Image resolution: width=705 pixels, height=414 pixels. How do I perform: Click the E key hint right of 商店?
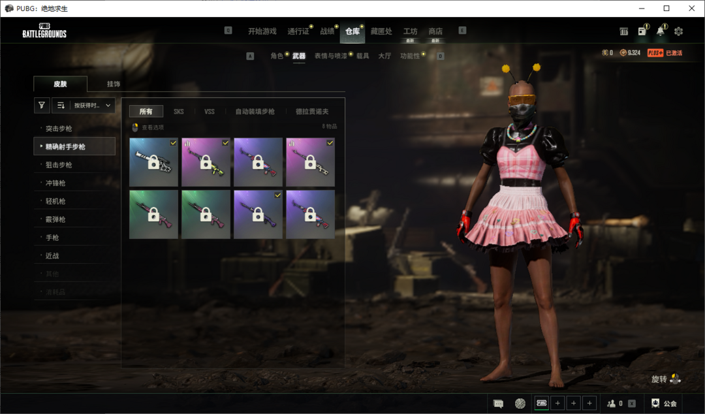click(x=462, y=31)
